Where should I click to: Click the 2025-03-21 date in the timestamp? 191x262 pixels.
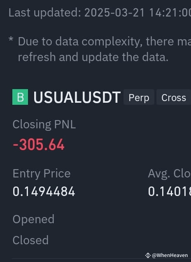(114, 13)
